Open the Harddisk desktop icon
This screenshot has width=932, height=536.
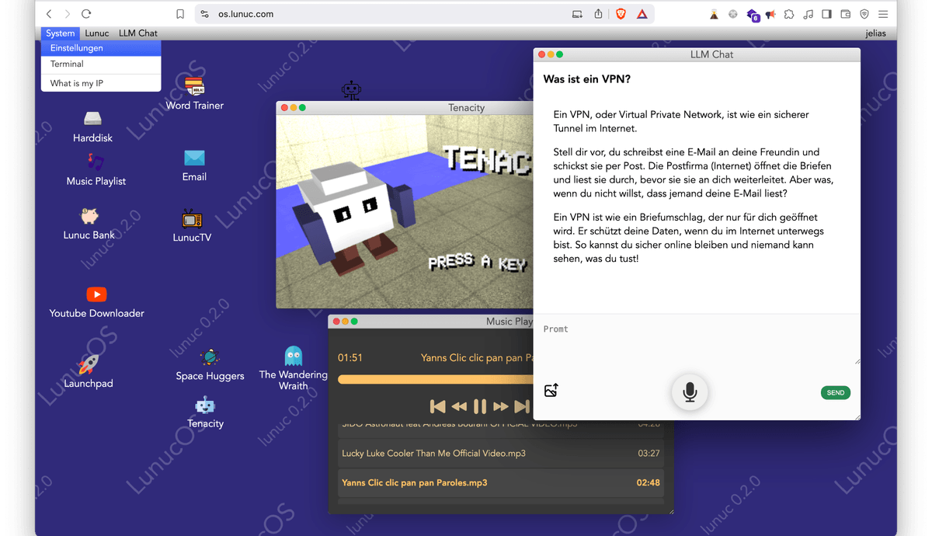click(x=92, y=119)
